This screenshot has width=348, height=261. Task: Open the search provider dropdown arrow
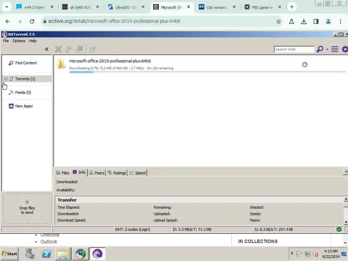(x=327, y=50)
